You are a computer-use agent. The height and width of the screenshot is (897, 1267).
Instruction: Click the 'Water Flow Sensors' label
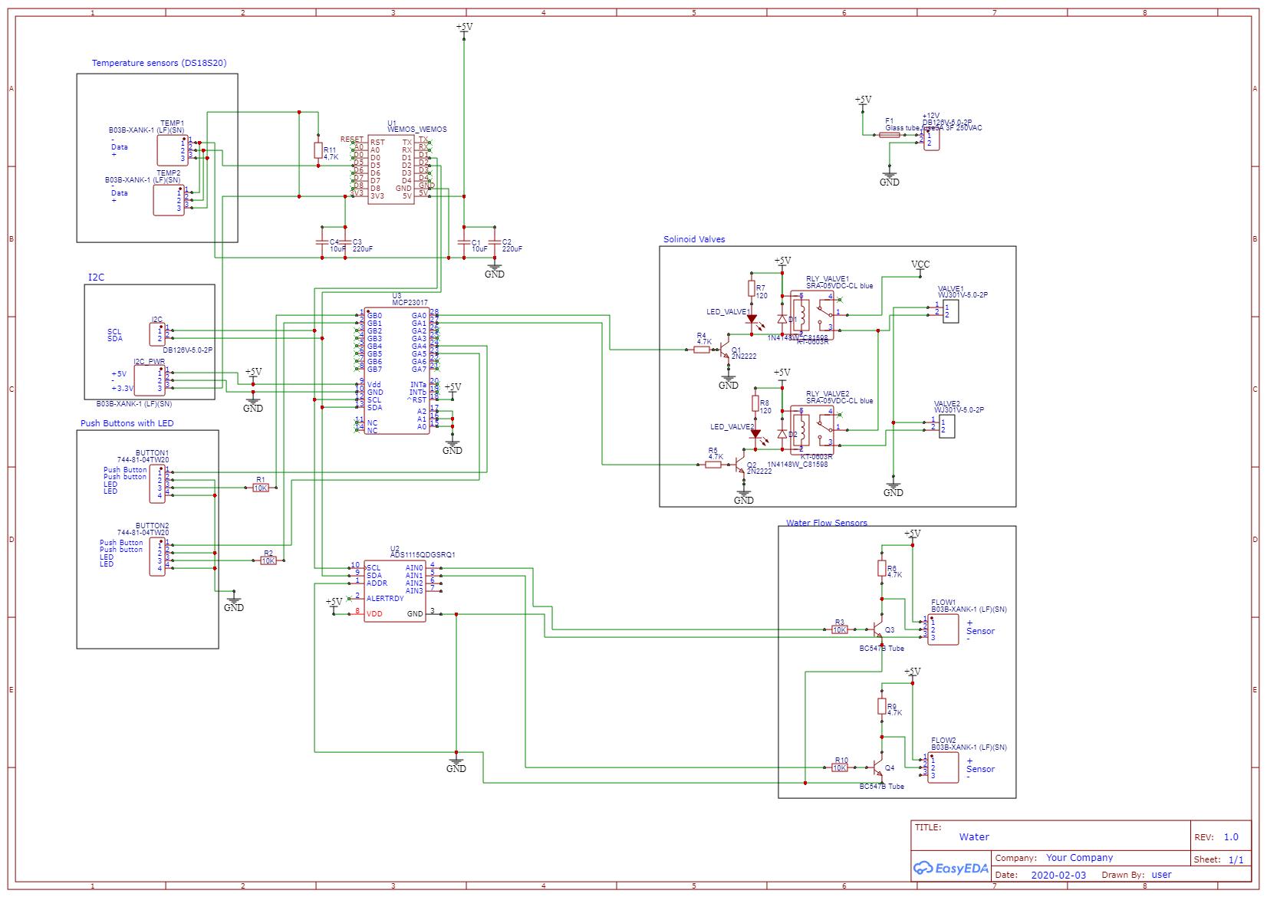(x=827, y=523)
